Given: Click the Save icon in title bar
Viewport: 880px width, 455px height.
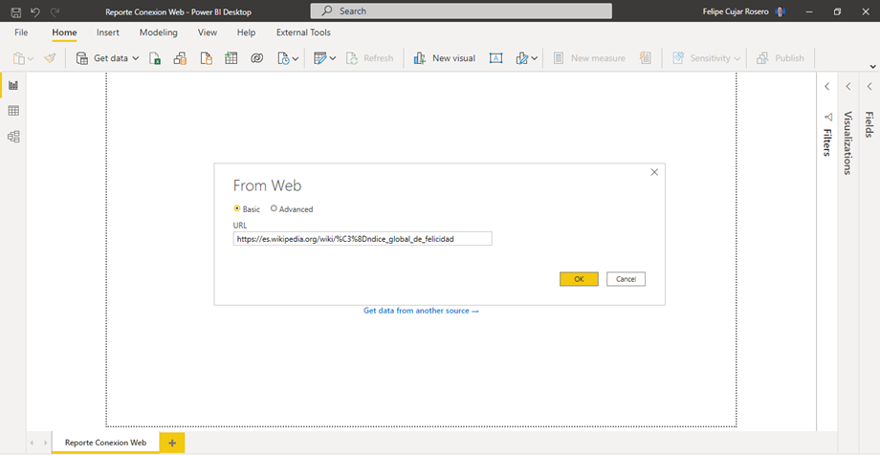Looking at the screenshot, I should tap(16, 11).
